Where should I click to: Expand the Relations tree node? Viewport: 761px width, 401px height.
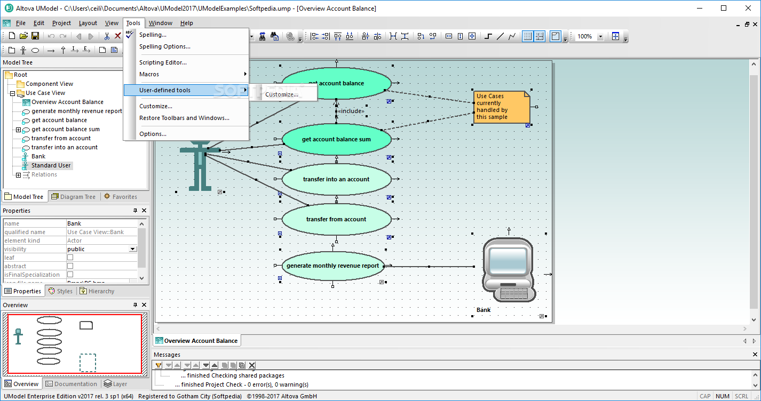click(18, 175)
